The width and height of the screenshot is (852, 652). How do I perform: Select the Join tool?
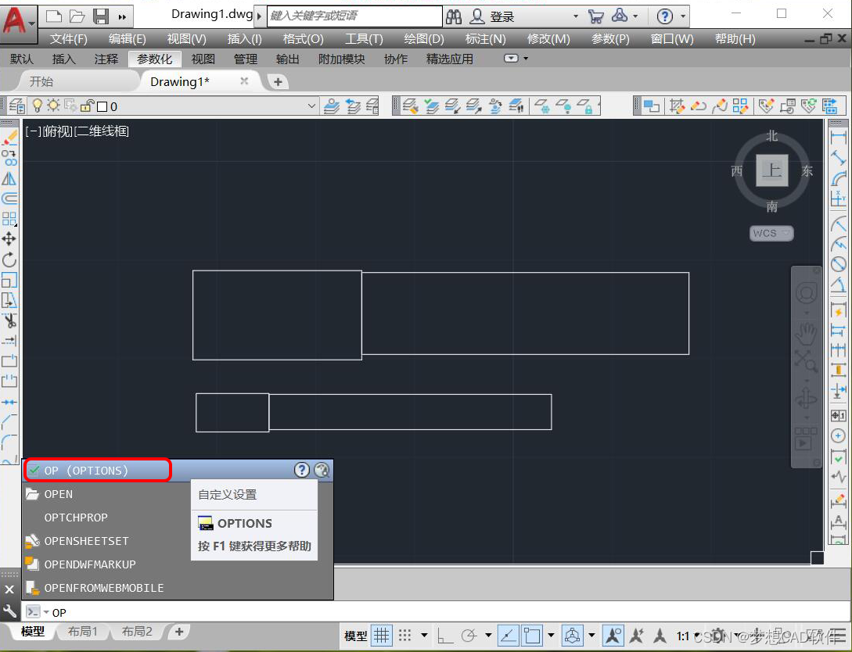point(9,402)
